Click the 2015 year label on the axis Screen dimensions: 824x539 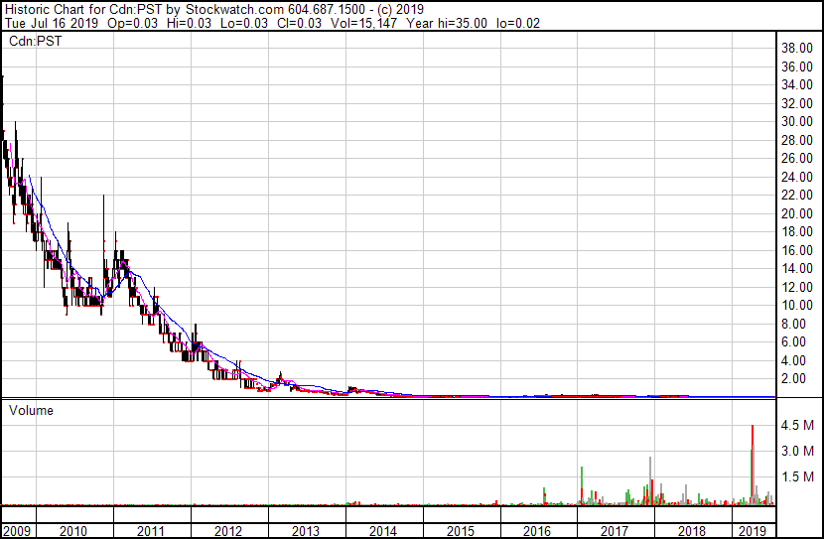(x=461, y=531)
